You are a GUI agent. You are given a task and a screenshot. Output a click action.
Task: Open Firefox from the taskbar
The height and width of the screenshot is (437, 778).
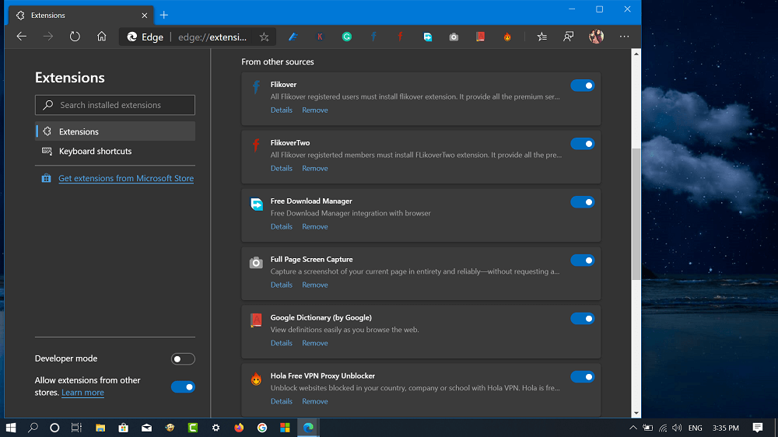click(x=239, y=428)
